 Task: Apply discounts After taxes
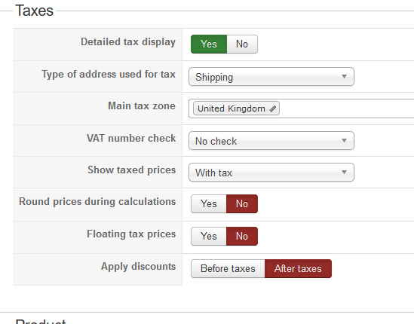[298, 268]
